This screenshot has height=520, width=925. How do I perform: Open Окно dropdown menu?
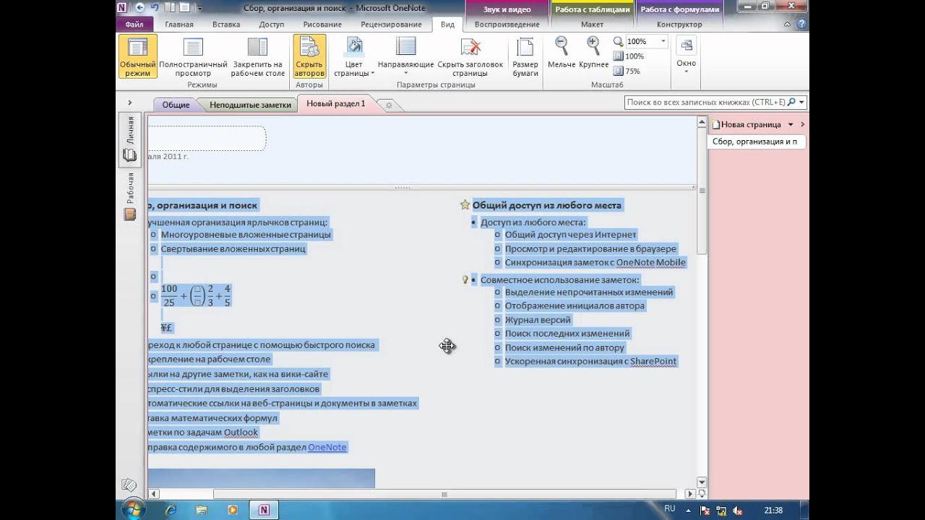click(686, 56)
